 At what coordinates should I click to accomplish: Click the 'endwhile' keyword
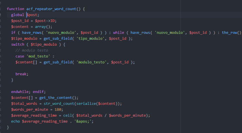coord(20,92)
